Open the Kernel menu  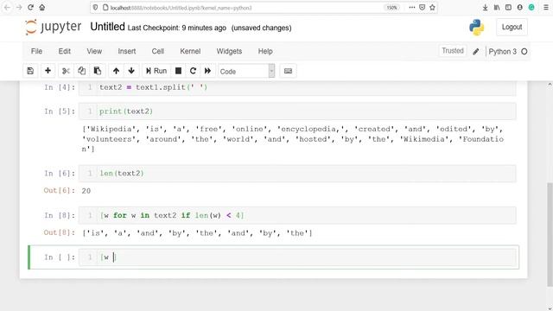(190, 51)
